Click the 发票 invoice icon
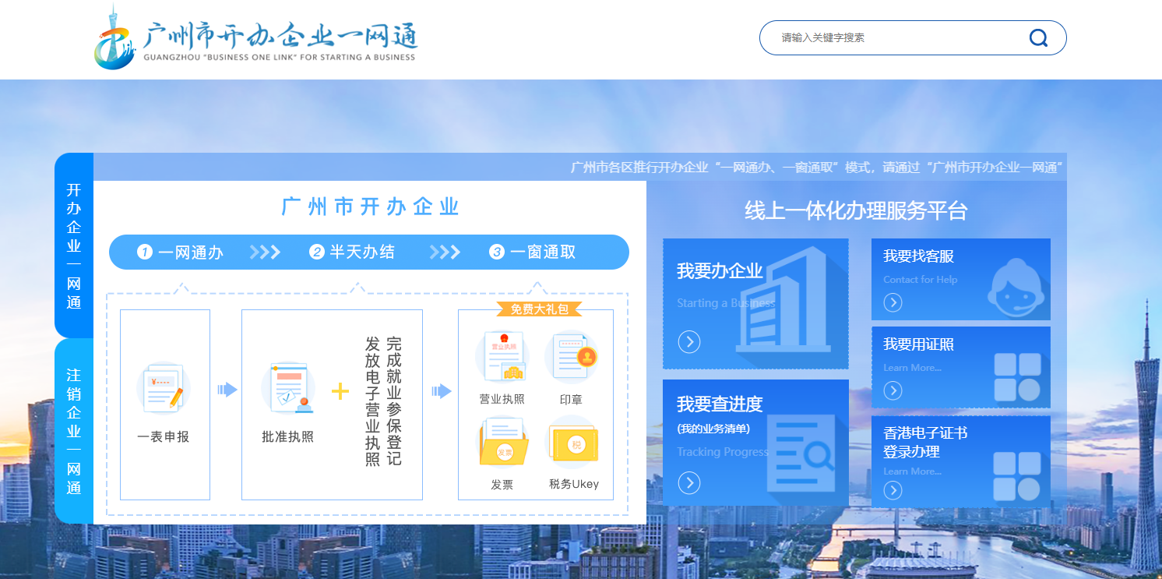Screen dimensions: 1162x579 click(503, 440)
